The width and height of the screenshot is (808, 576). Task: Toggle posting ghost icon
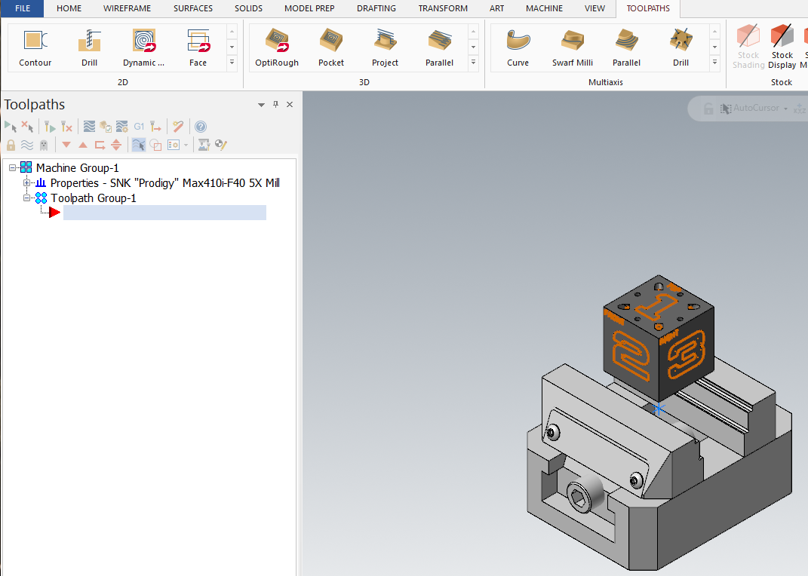[x=44, y=145]
